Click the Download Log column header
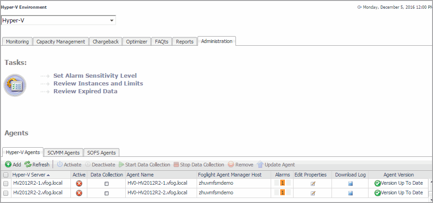Screen dimensions: 433x203 pyautogui.click(x=350, y=175)
